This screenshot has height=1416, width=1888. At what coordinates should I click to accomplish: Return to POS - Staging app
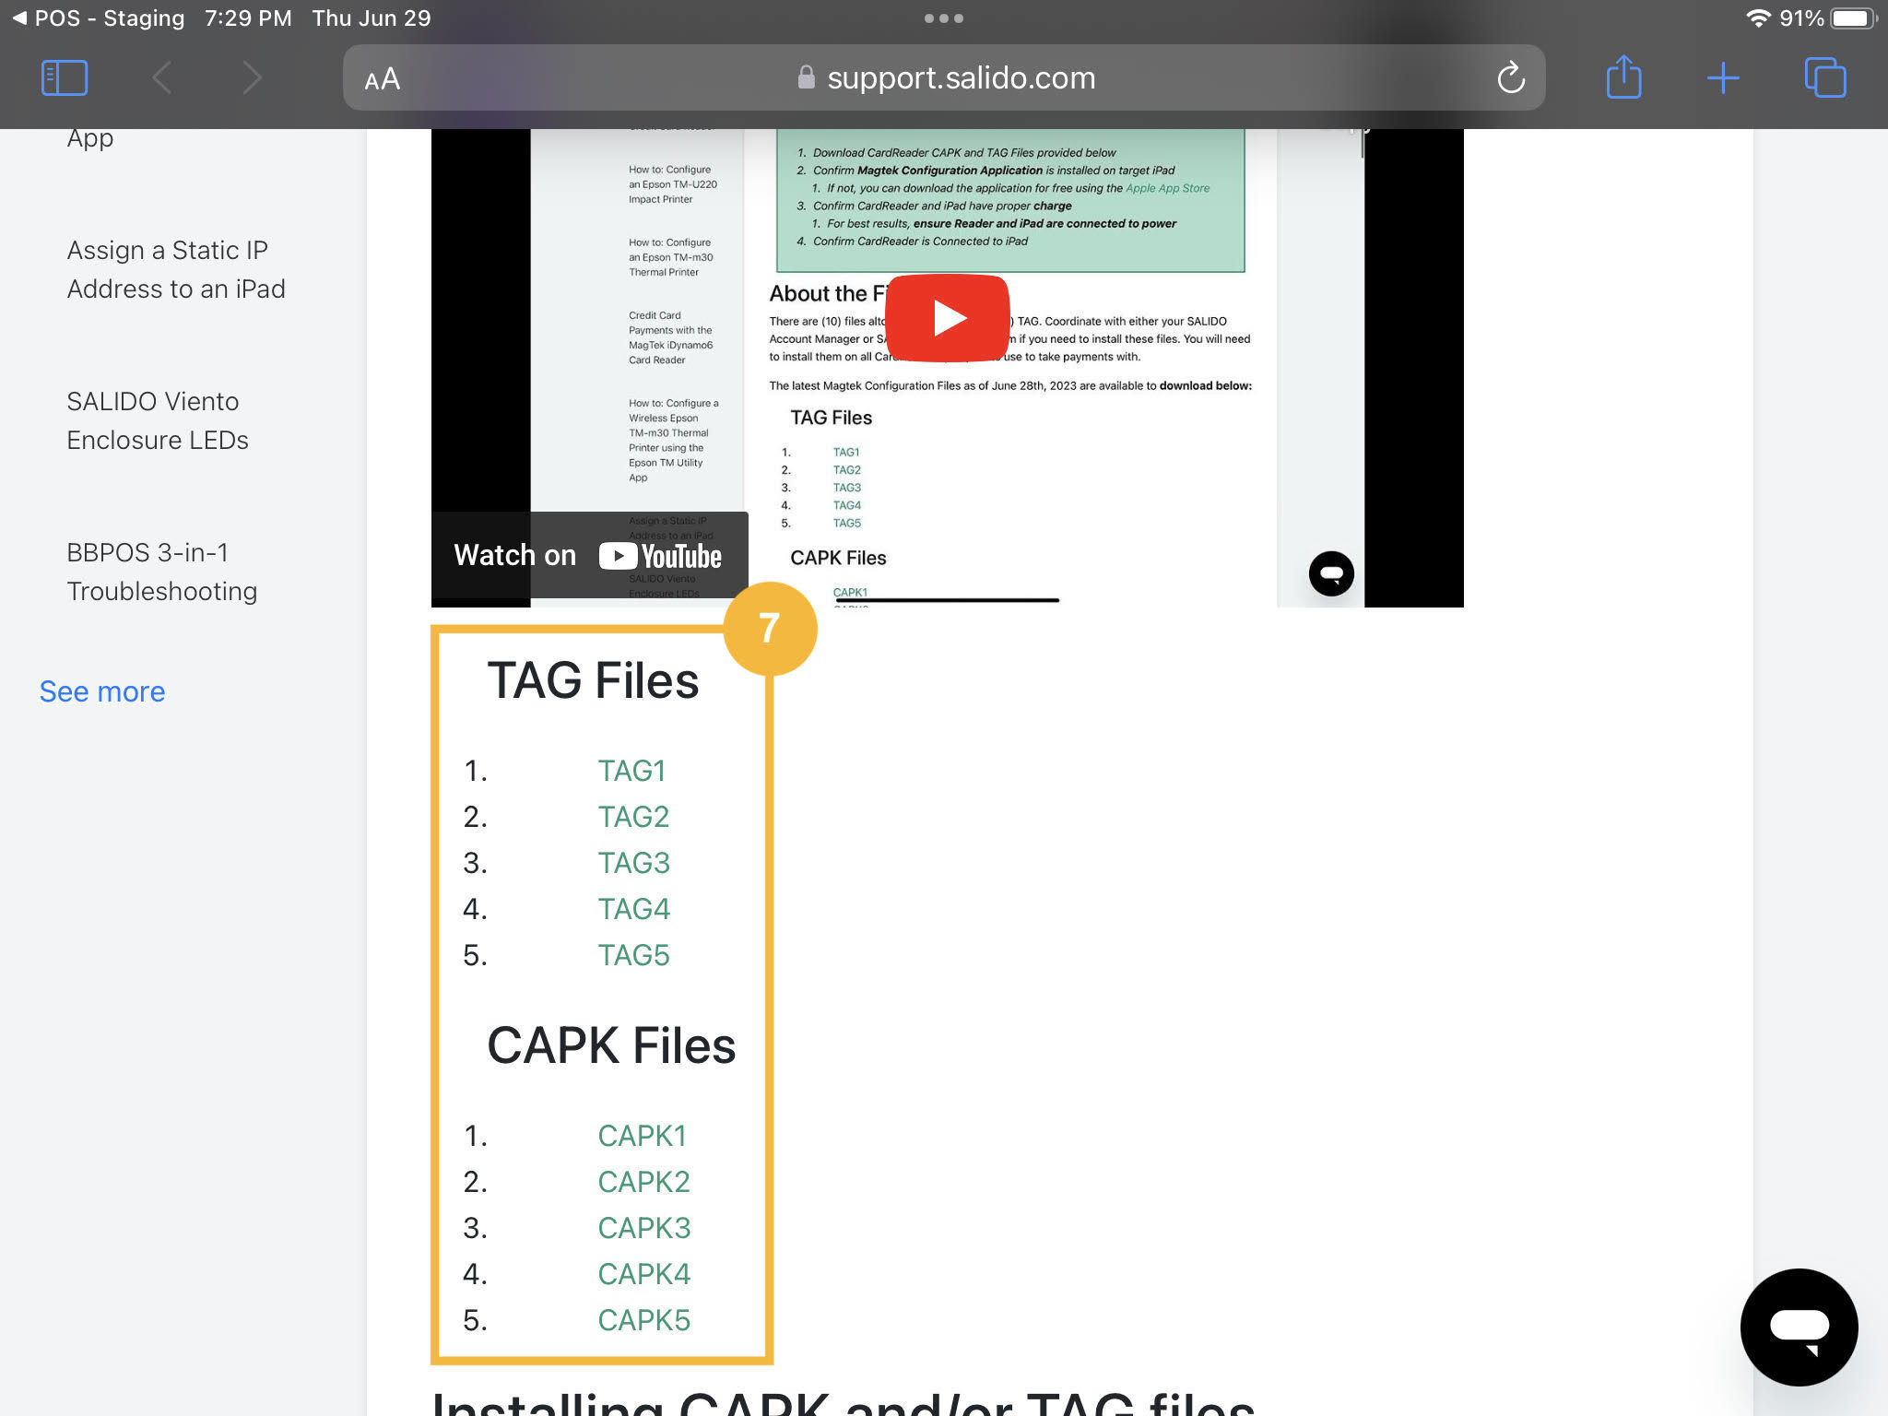click(99, 18)
